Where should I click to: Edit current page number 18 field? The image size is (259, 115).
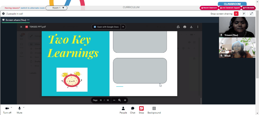(x=100, y=100)
